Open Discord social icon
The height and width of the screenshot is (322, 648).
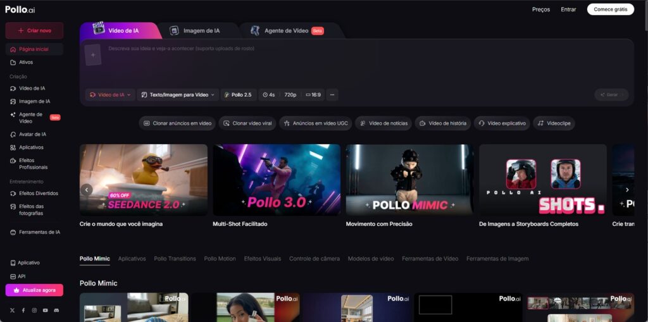click(56, 311)
